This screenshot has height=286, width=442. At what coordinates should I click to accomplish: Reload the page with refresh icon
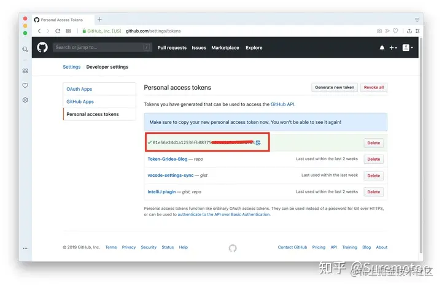(x=58, y=31)
